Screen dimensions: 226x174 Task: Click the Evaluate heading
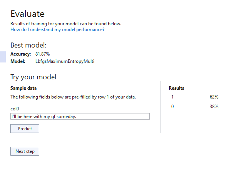[x=28, y=14]
